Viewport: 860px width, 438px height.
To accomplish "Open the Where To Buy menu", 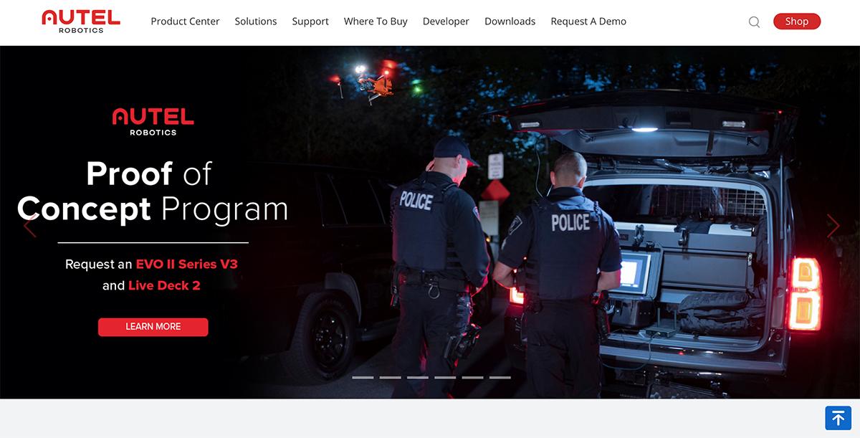I will point(376,22).
